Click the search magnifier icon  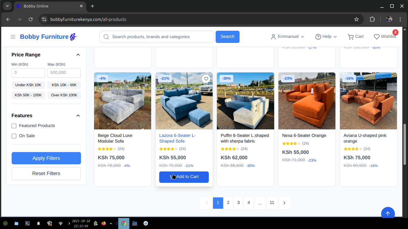point(106,37)
